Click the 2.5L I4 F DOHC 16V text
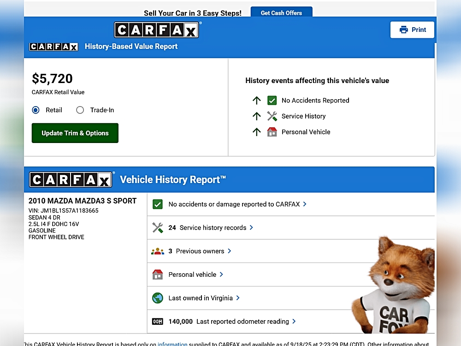 tap(54, 224)
